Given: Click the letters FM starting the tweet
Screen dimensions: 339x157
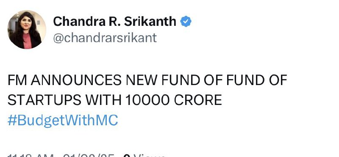Looking at the screenshot, I should pos(17,80).
